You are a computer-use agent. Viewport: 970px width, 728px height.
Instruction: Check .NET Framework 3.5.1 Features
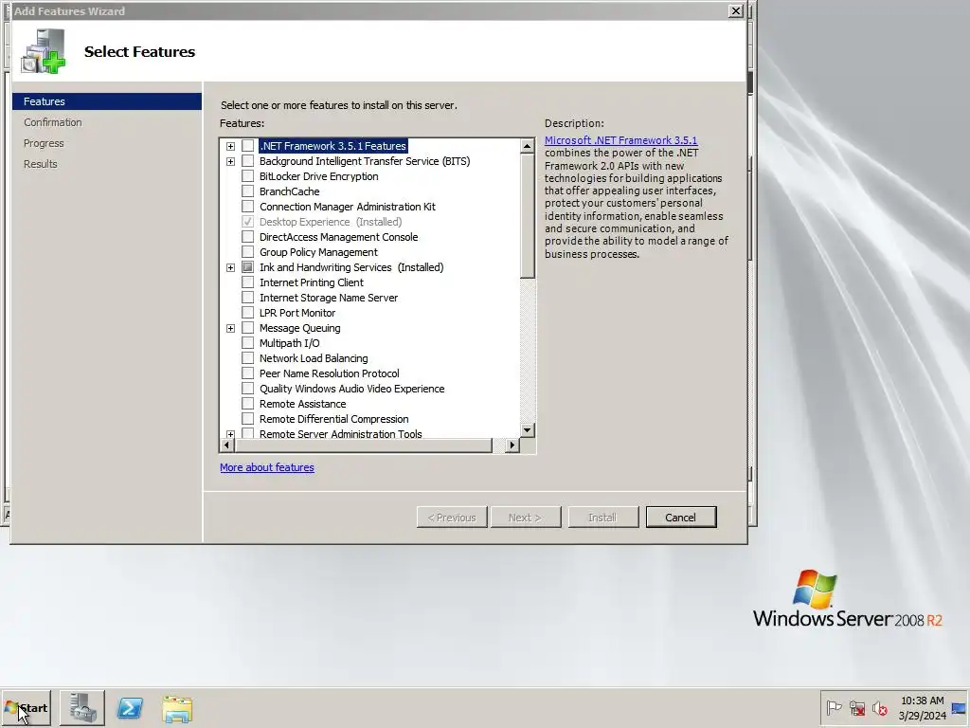247,145
